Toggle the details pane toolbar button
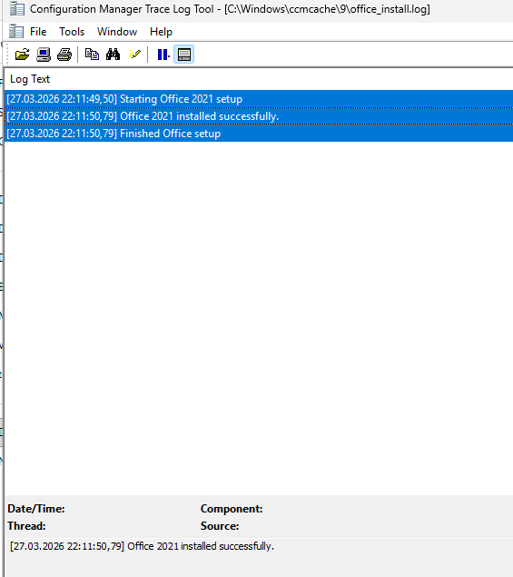 click(184, 55)
